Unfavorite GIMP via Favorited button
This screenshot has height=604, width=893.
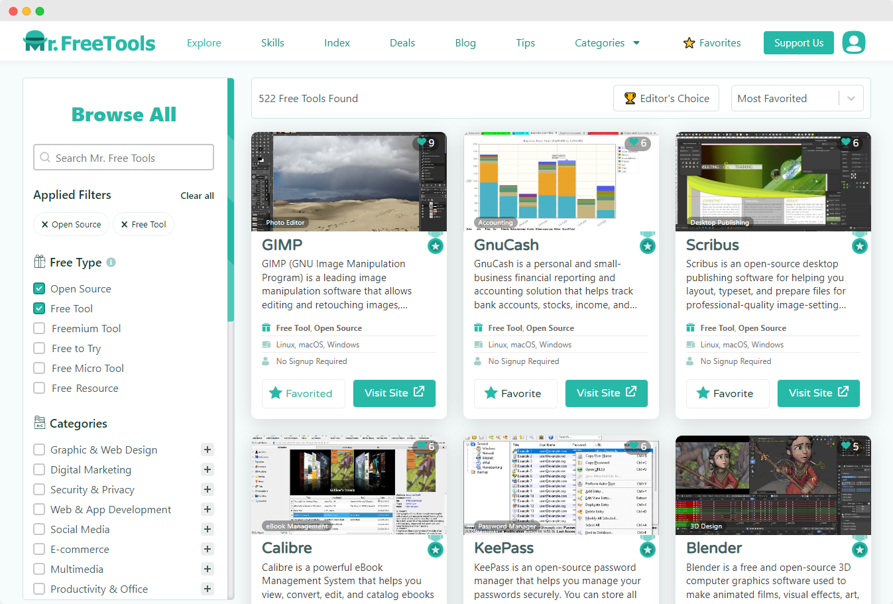pyautogui.click(x=304, y=393)
